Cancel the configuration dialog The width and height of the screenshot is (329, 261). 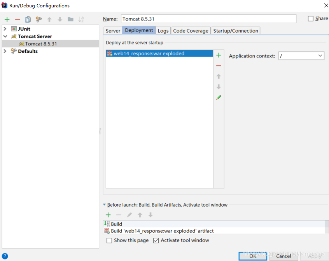283,256
